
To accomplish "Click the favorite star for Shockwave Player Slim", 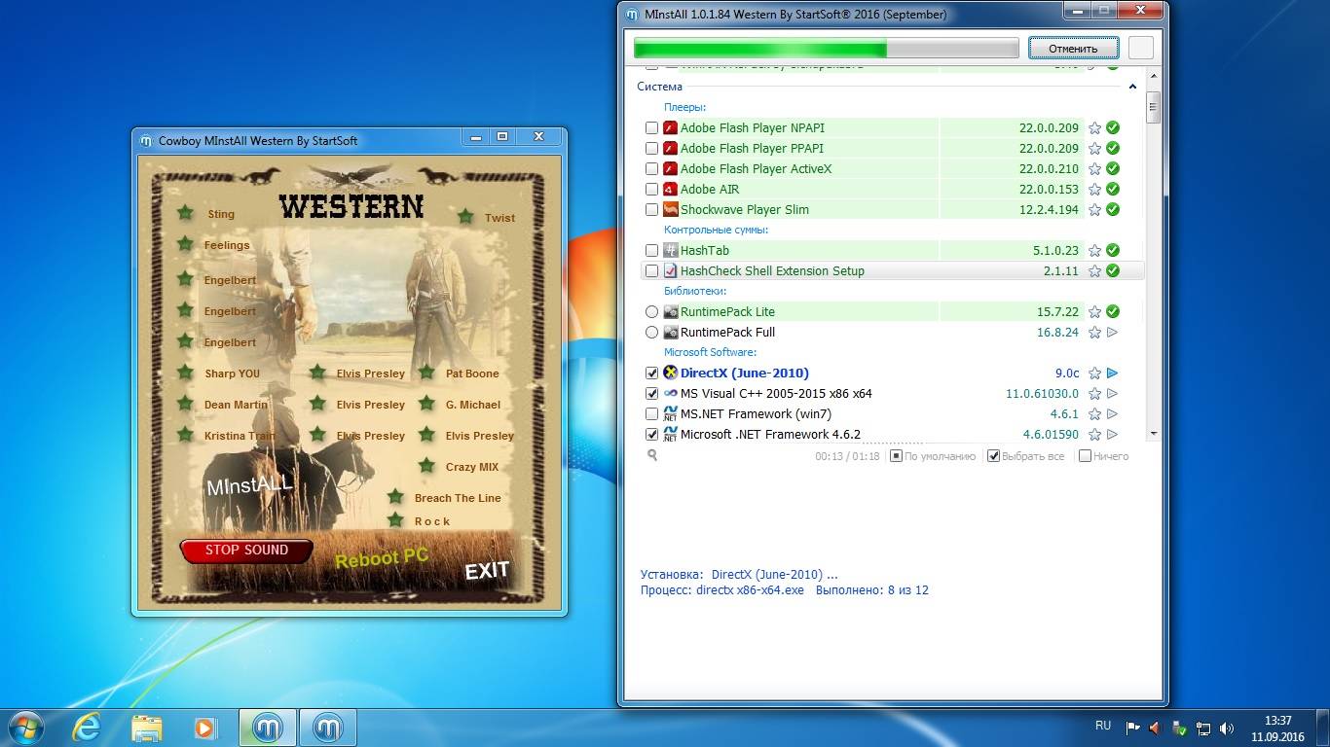I will [x=1094, y=209].
